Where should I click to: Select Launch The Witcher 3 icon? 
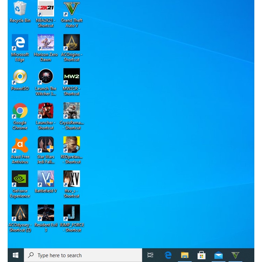coord(46,77)
